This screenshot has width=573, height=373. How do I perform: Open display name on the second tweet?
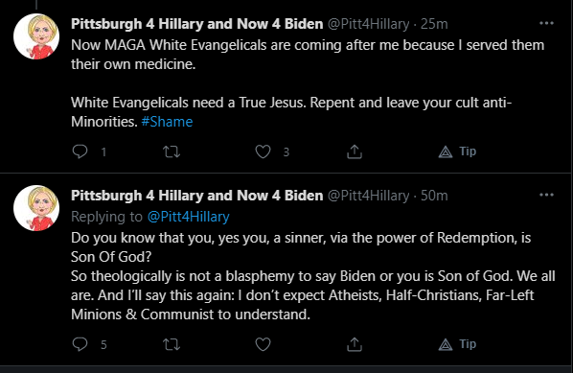tap(197, 196)
